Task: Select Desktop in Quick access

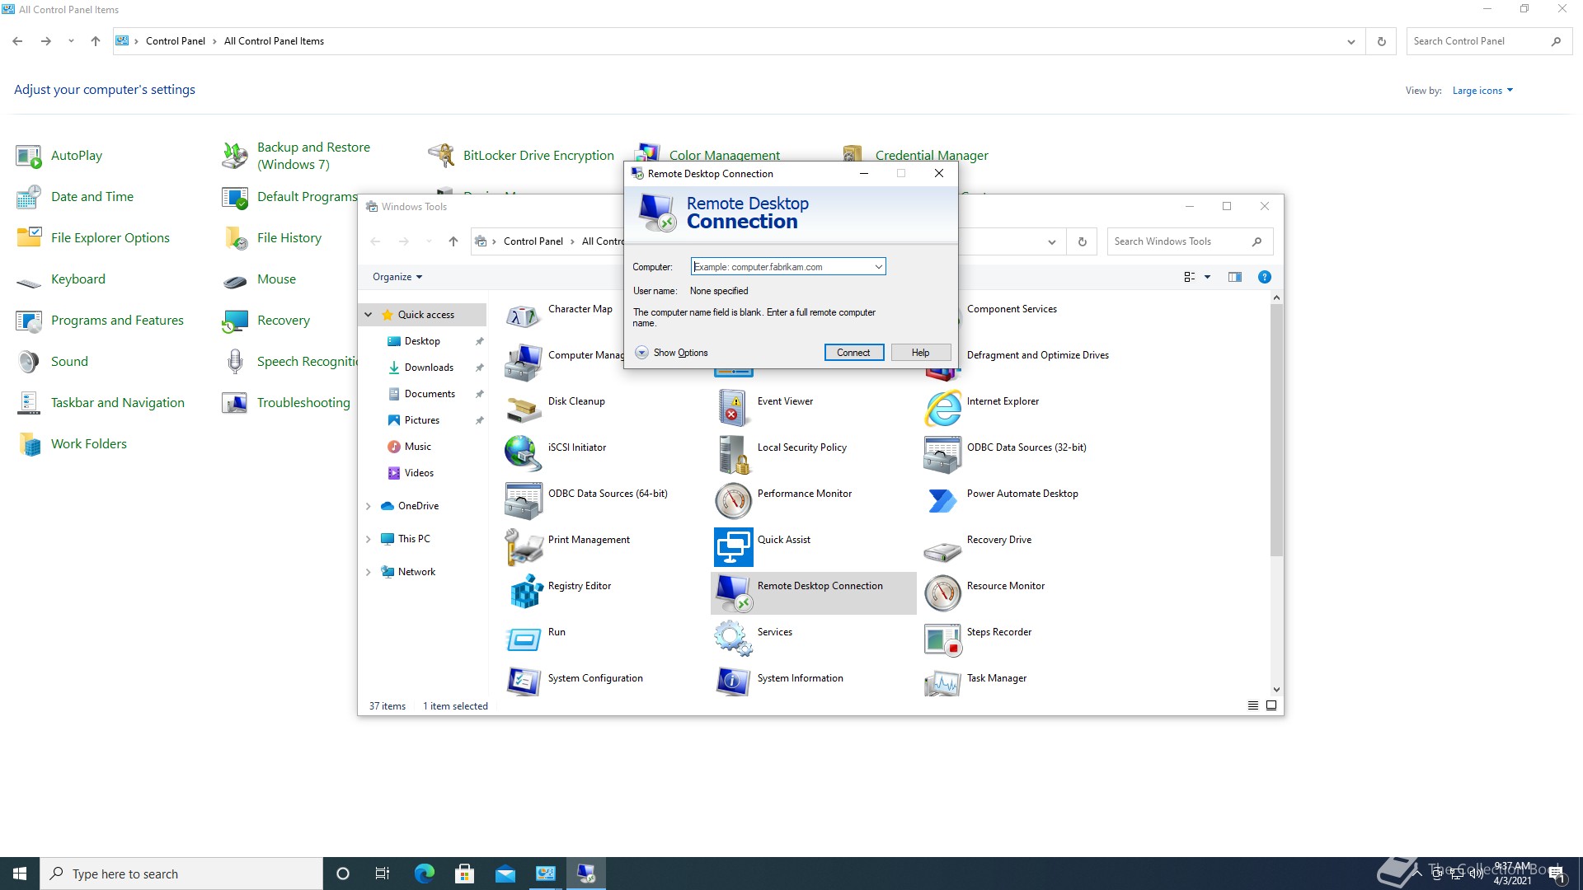Action: pos(422,341)
